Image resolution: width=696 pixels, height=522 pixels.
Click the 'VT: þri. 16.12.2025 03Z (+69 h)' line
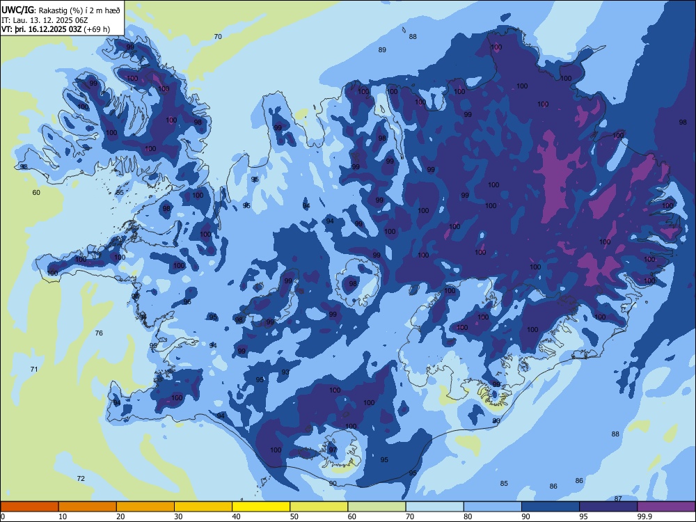[x=56, y=29]
